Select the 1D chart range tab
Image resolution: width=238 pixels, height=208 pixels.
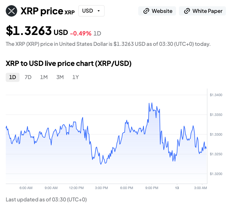pos(13,77)
